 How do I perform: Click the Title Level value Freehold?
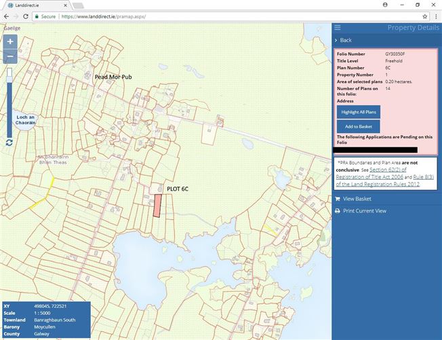[394, 61]
